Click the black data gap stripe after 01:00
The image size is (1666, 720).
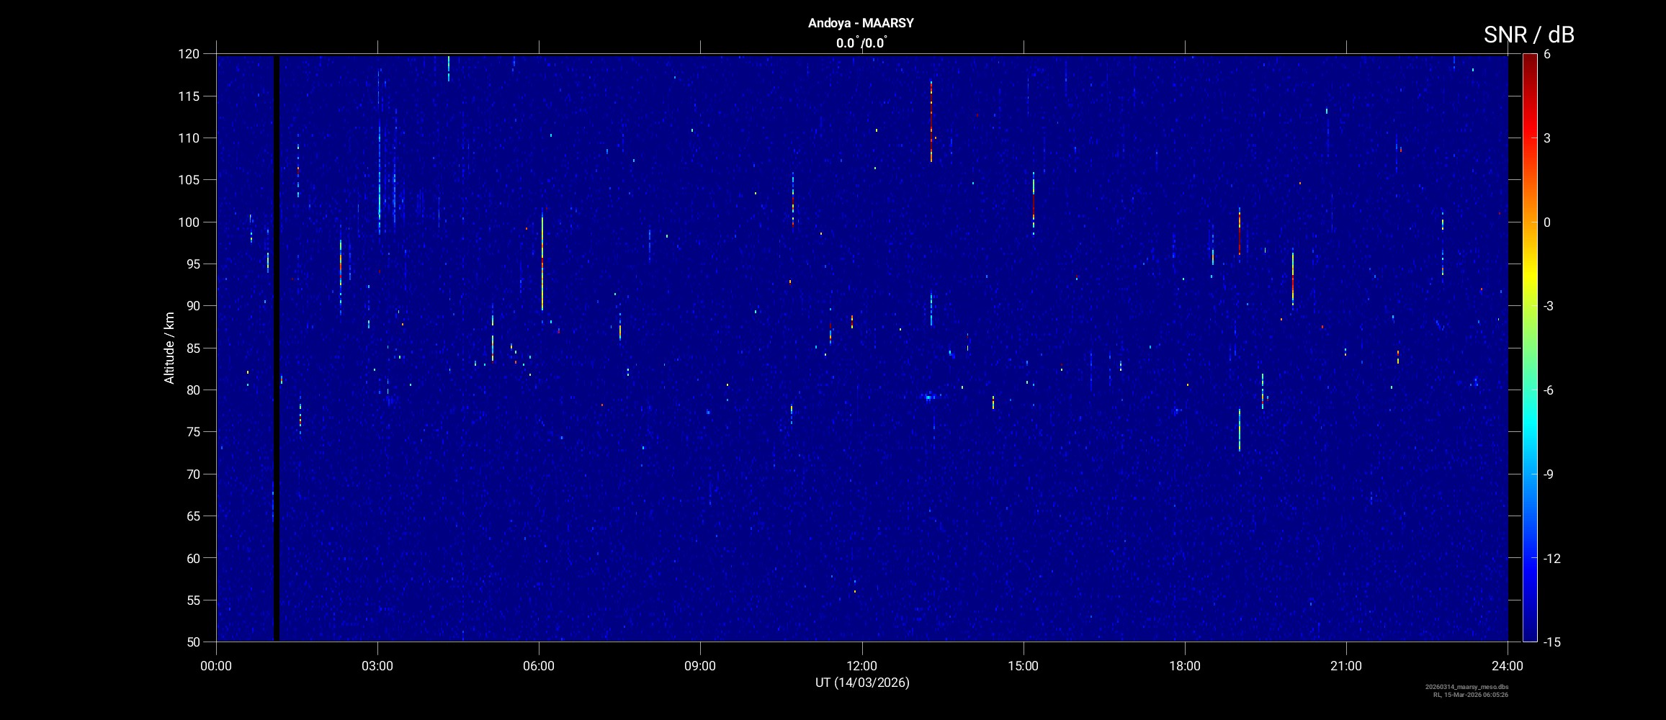[276, 346]
